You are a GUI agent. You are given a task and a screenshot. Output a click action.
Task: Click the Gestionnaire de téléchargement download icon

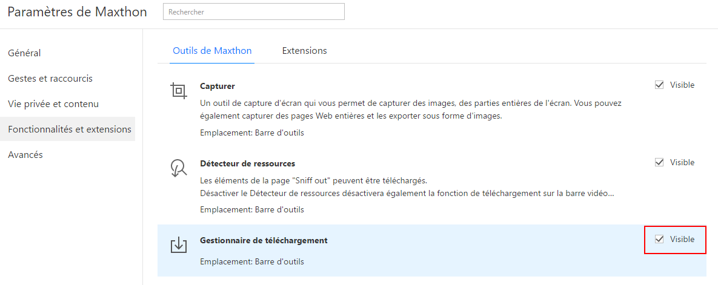click(x=179, y=245)
